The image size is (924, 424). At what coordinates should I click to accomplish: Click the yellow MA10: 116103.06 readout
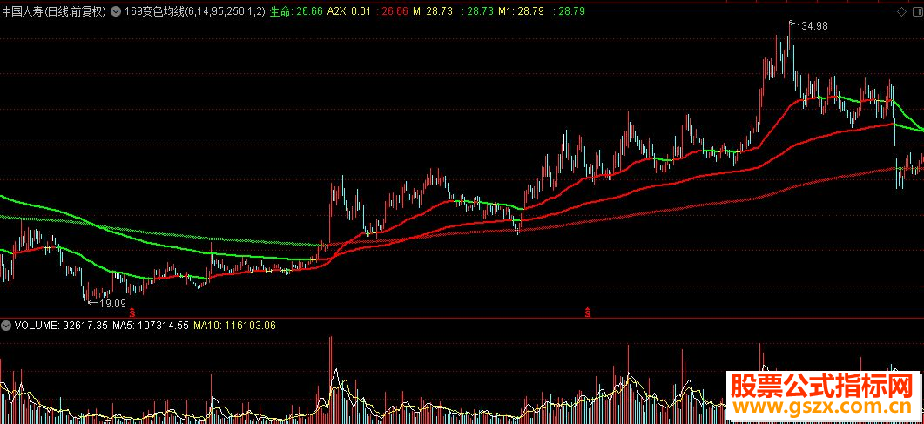click(234, 325)
